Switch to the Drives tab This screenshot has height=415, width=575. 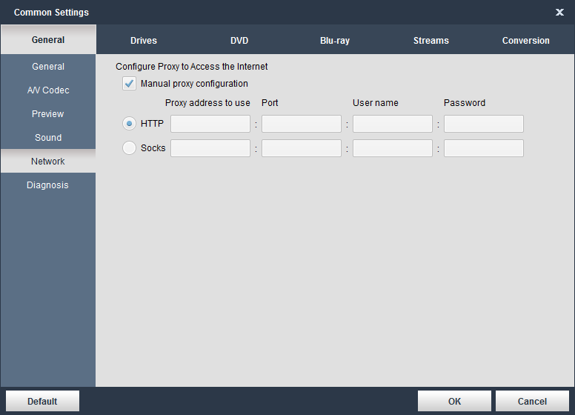pyautogui.click(x=144, y=41)
